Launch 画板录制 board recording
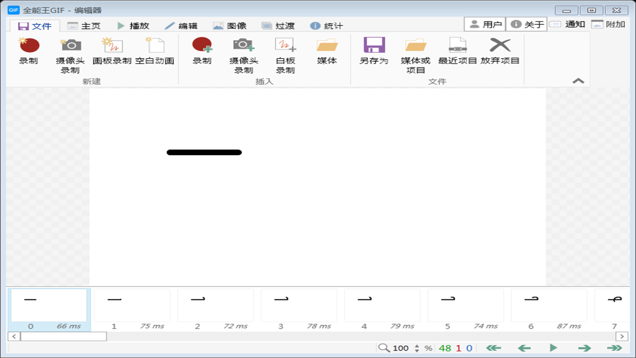 pos(112,52)
